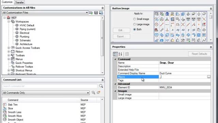The image size is (218, 123).
Task: Save all customization files floppy icon
Action: pos(96,13)
